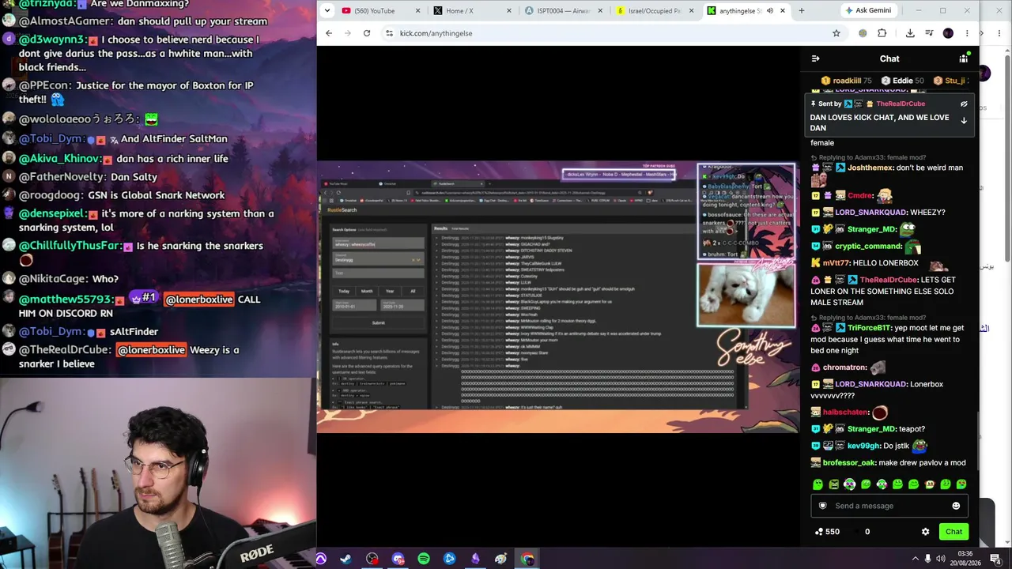
Task: Open Chrome from the taskbar
Action: click(x=527, y=560)
